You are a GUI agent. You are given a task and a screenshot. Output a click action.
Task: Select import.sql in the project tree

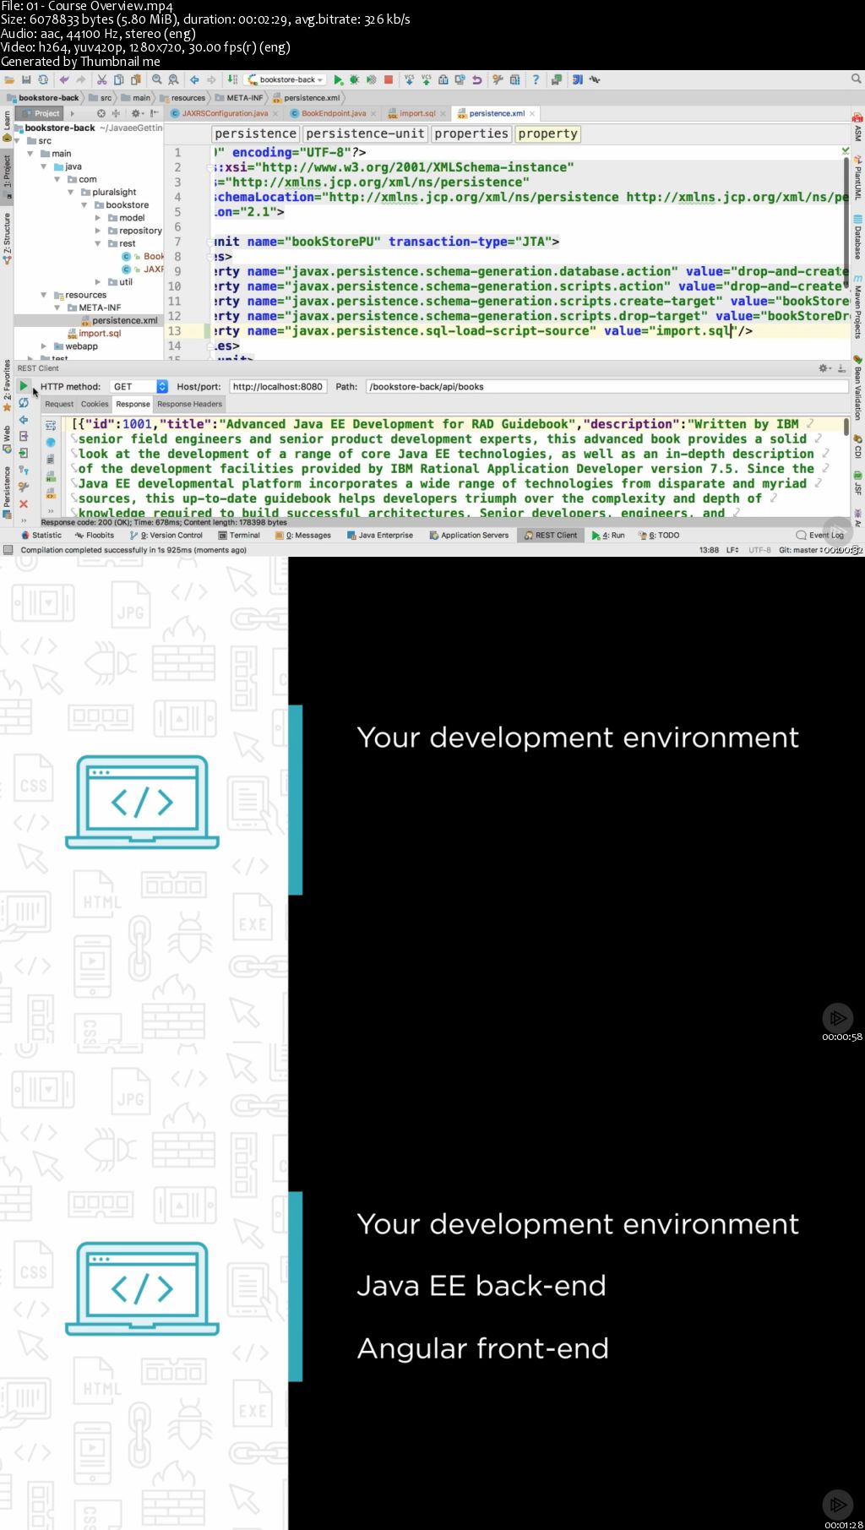94,333
